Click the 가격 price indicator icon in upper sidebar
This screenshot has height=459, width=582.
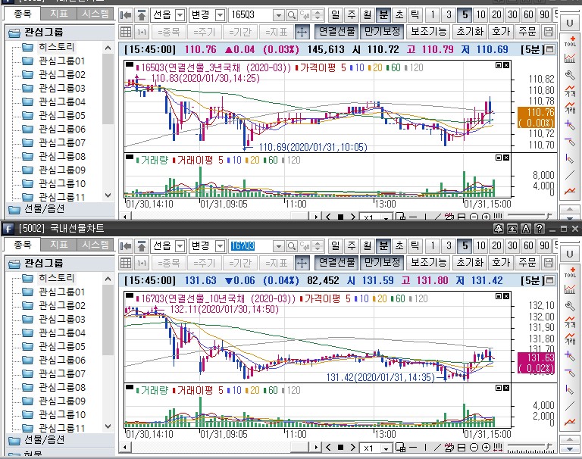click(x=570, y=91)
